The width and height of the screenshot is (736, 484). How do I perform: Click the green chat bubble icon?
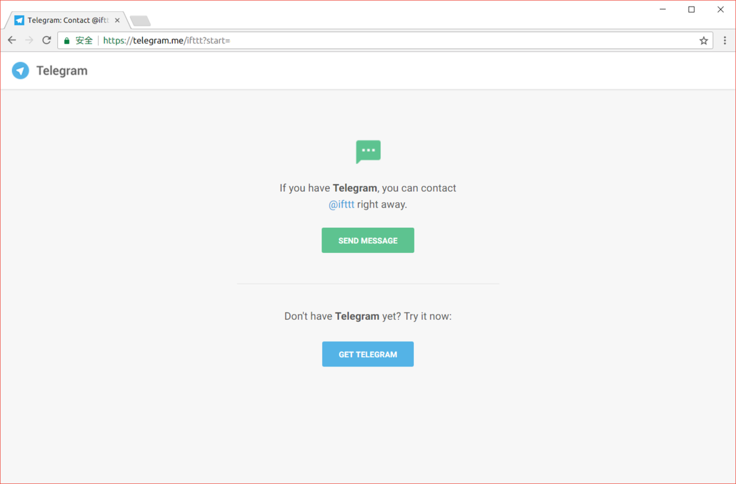368,152
